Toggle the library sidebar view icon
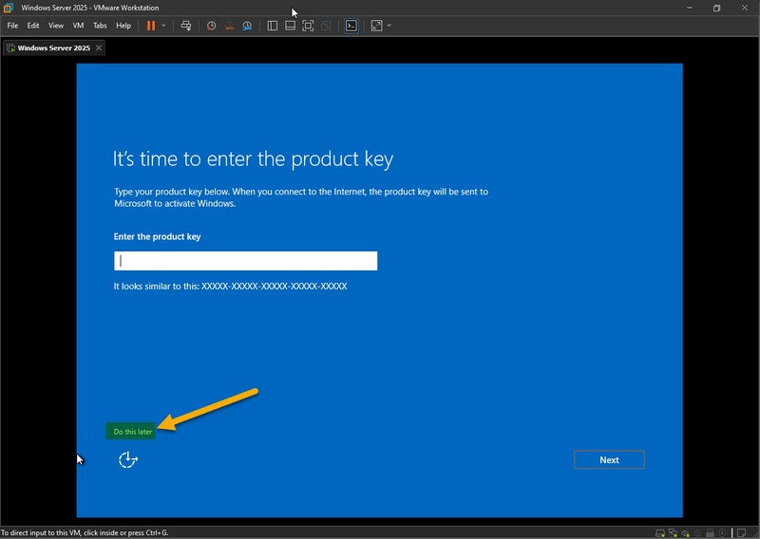 tap(273, 26)
